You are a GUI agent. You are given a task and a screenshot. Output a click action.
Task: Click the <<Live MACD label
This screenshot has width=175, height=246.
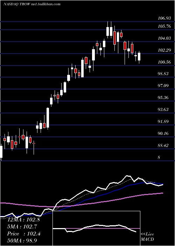tap(147, 237)
